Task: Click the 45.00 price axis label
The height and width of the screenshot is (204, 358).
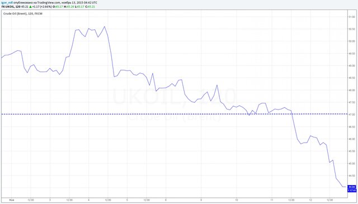Action: 352,163
